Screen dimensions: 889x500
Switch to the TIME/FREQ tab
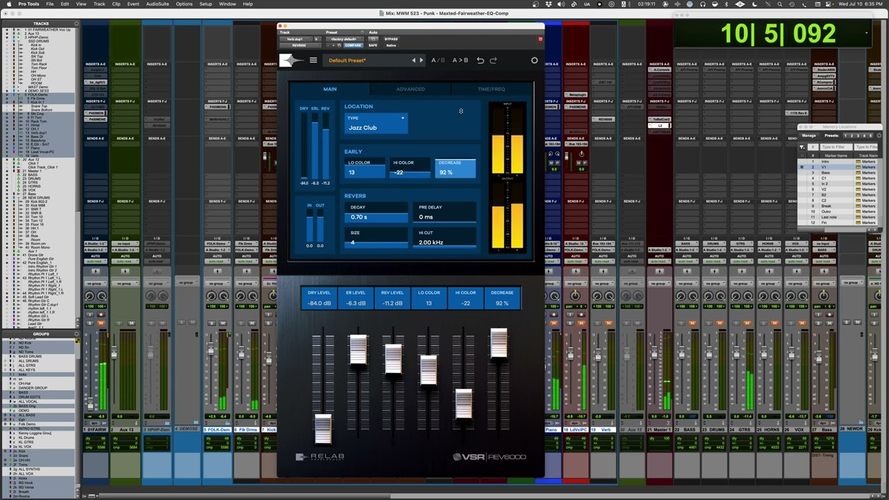pyautogui.click(x=492, y=89)
